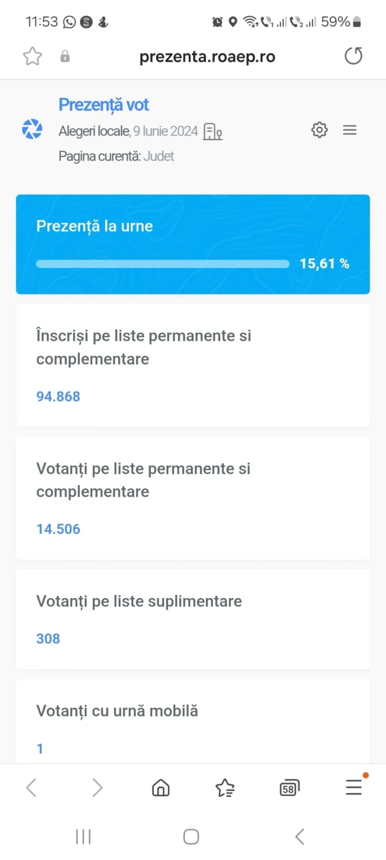Screen dimensions: 386x860
Task: Tap the prezenta.roaep.ro address bar
Action: [x=207, y=57]
